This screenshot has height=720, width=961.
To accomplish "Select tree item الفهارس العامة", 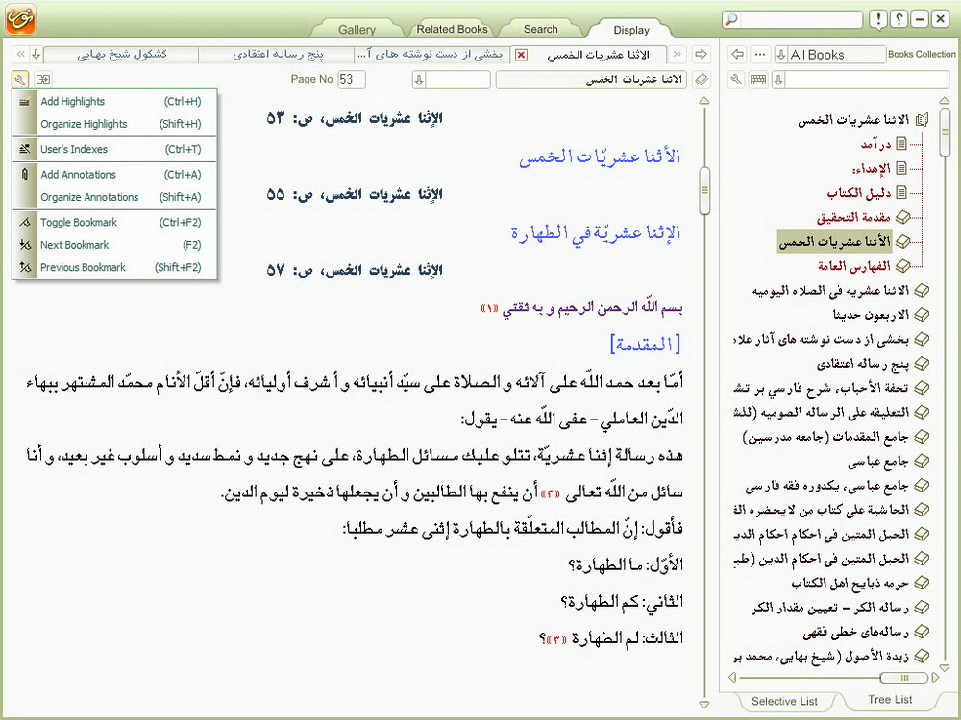I will tap(853, 266).
